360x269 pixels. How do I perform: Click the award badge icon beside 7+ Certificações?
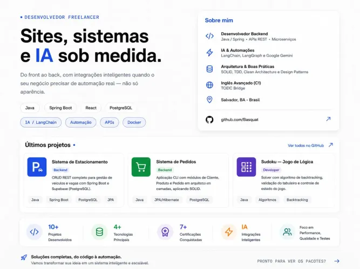click(165, 232)
